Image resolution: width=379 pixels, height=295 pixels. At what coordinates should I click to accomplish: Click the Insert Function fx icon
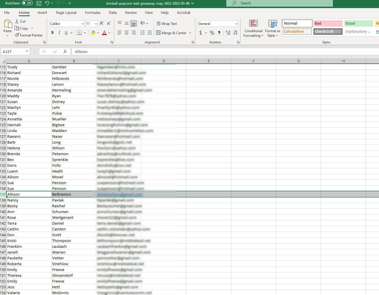[65, 52]
